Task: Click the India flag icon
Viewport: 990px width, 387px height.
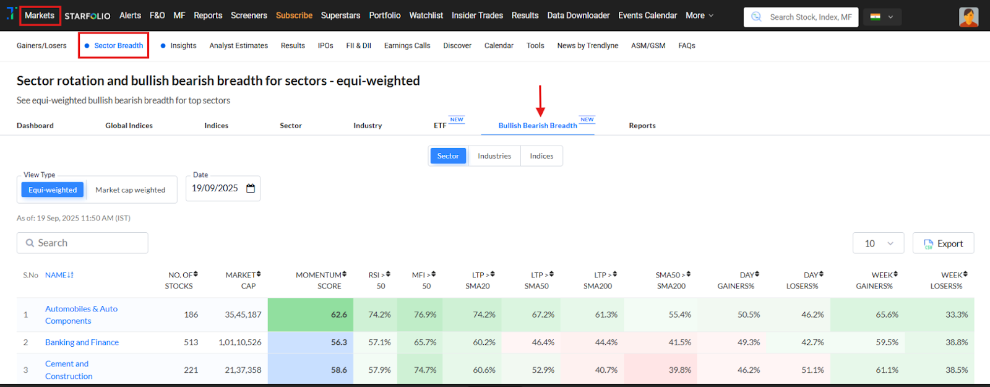Action: pyautogui.click(x=875, y=17)
